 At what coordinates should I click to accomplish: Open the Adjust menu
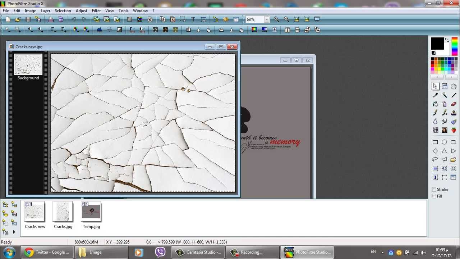(x=82, y=11)
